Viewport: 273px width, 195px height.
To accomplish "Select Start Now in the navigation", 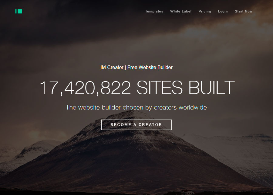I will pos(244,11).
